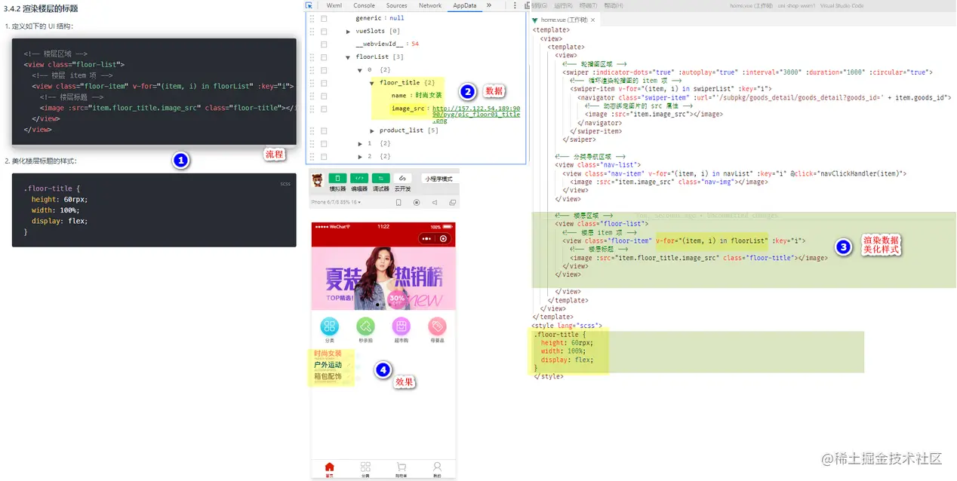Open the 小程序模式 mode dropdown
Image resolution: width=957 pixels, height=481 pixels.
pyautogui.click(x=439, y=179)
